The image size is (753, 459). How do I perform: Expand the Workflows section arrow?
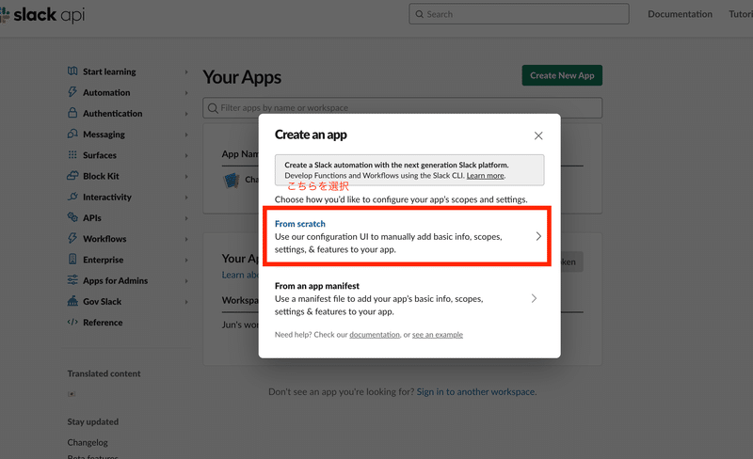coord(186,239)
